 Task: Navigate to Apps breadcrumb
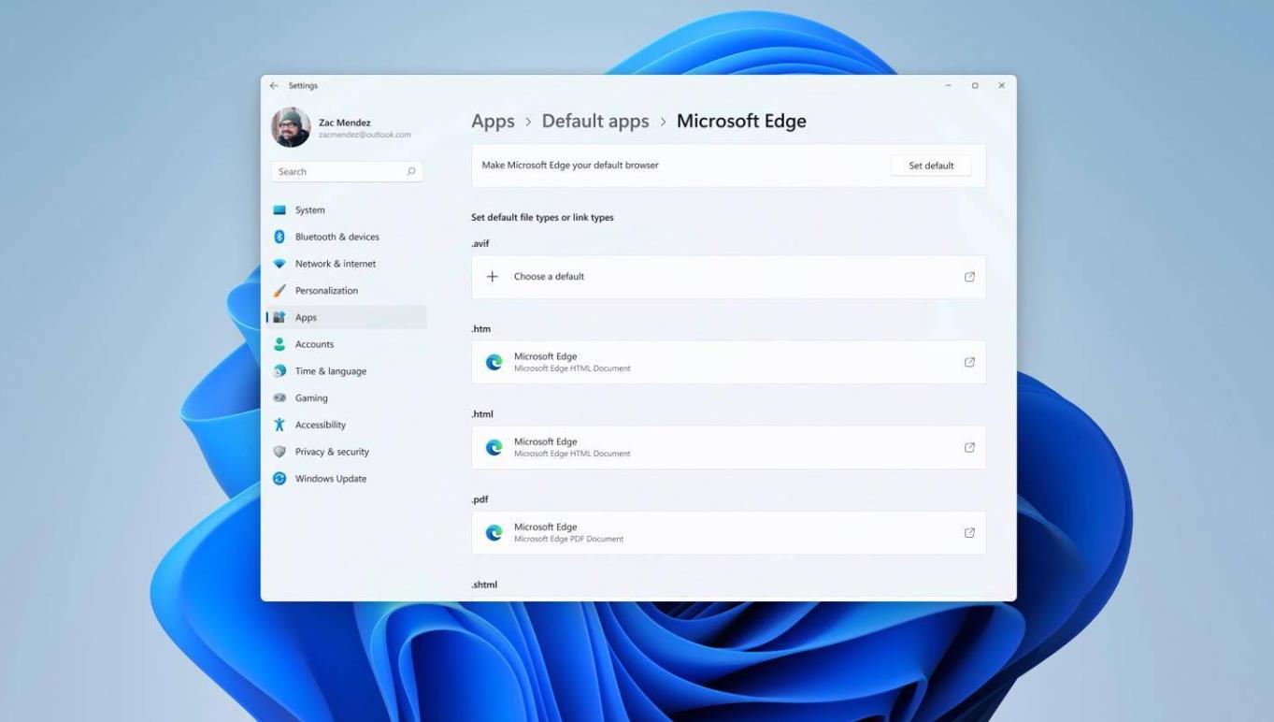pos(493,122)
